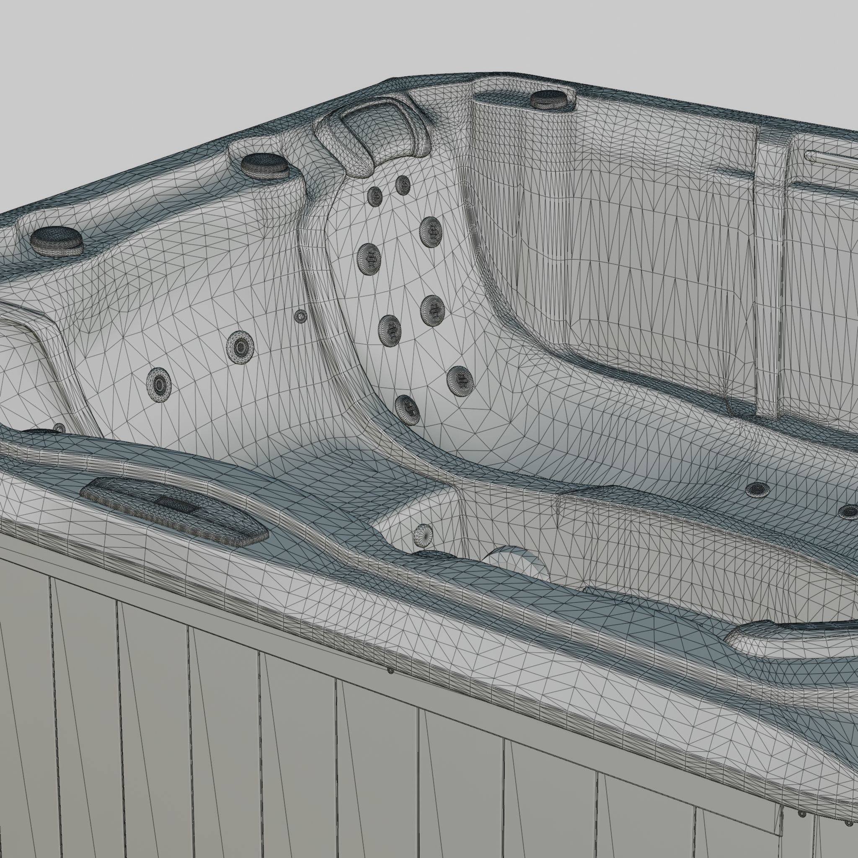Image resolution: width=858 pixels, height=858 pixels.
Task: Select the round cap beside the headrest pillow
Action: [265, 165]
